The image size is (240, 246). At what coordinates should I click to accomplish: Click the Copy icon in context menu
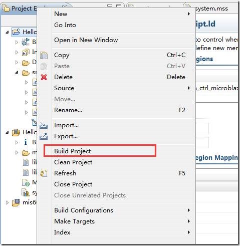point(44,56)
